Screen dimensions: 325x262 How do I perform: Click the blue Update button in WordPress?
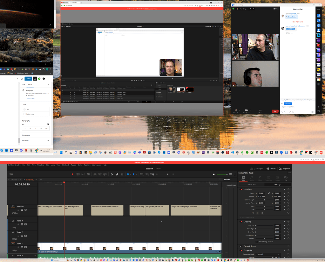pos(28,79)
